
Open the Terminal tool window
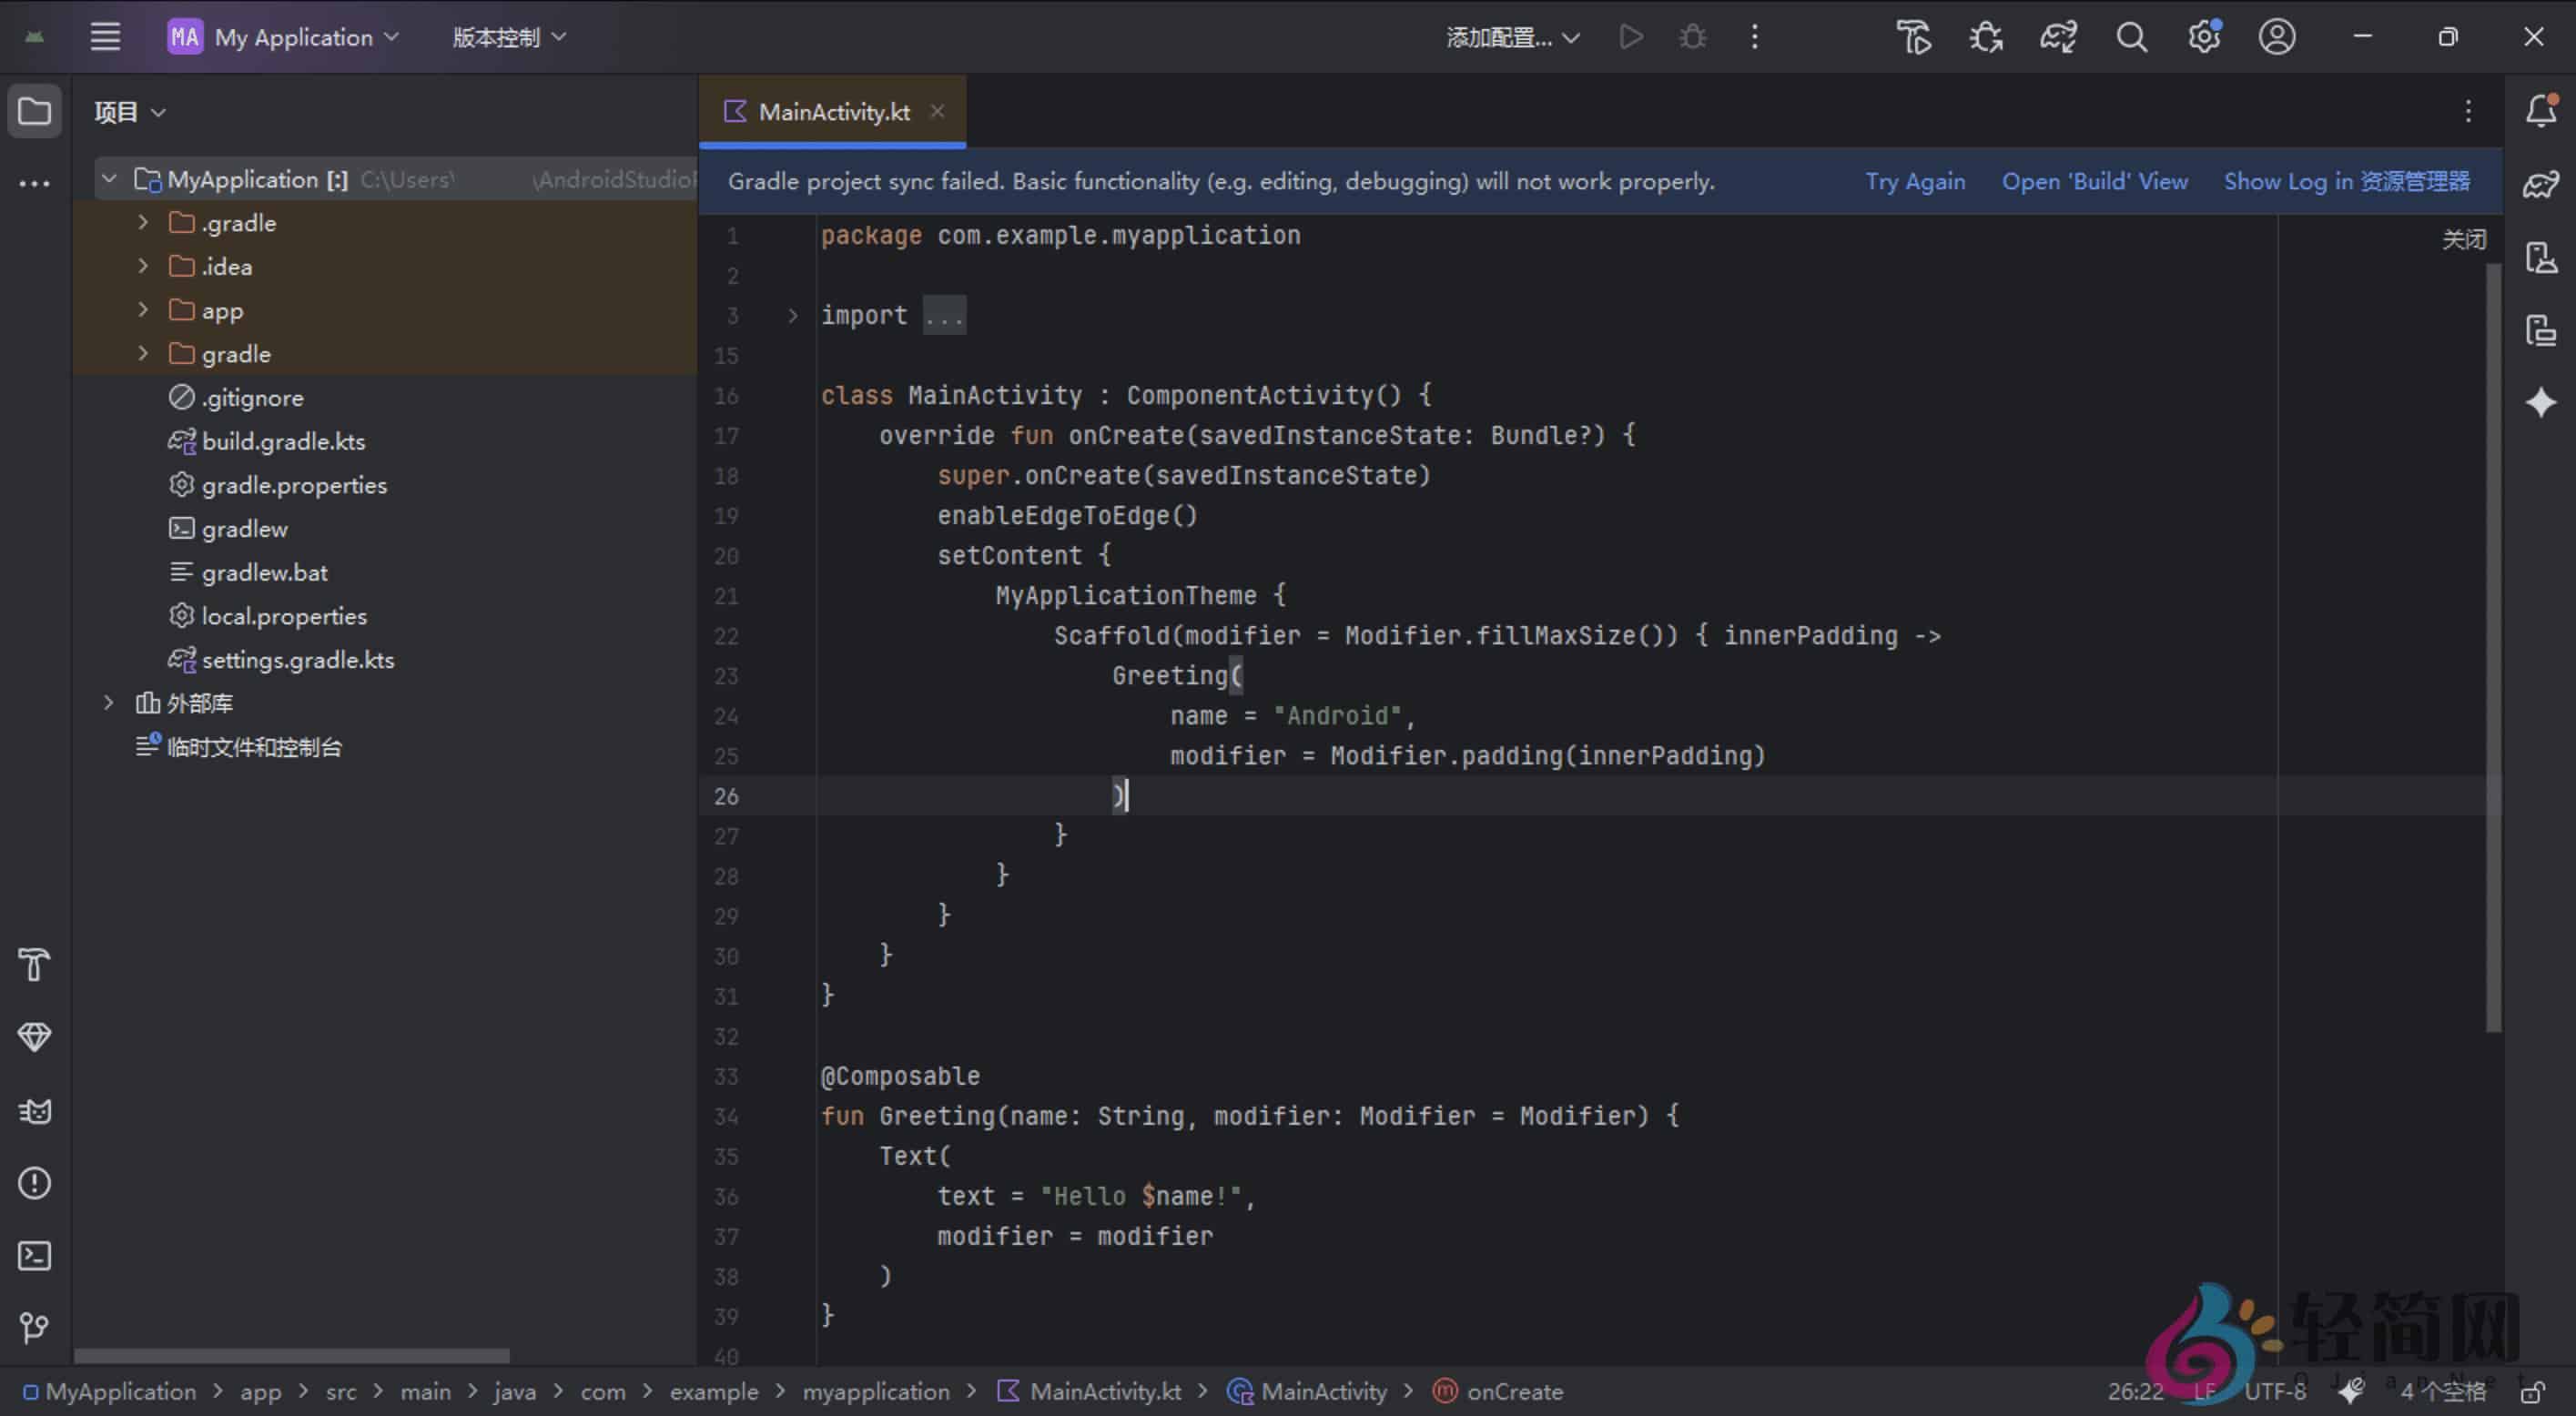[34, 1256]
